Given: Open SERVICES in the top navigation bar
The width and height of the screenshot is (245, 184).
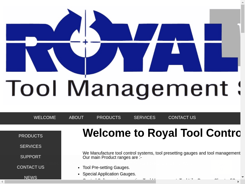Looking at the screenshot, I should tap(145, 117).
